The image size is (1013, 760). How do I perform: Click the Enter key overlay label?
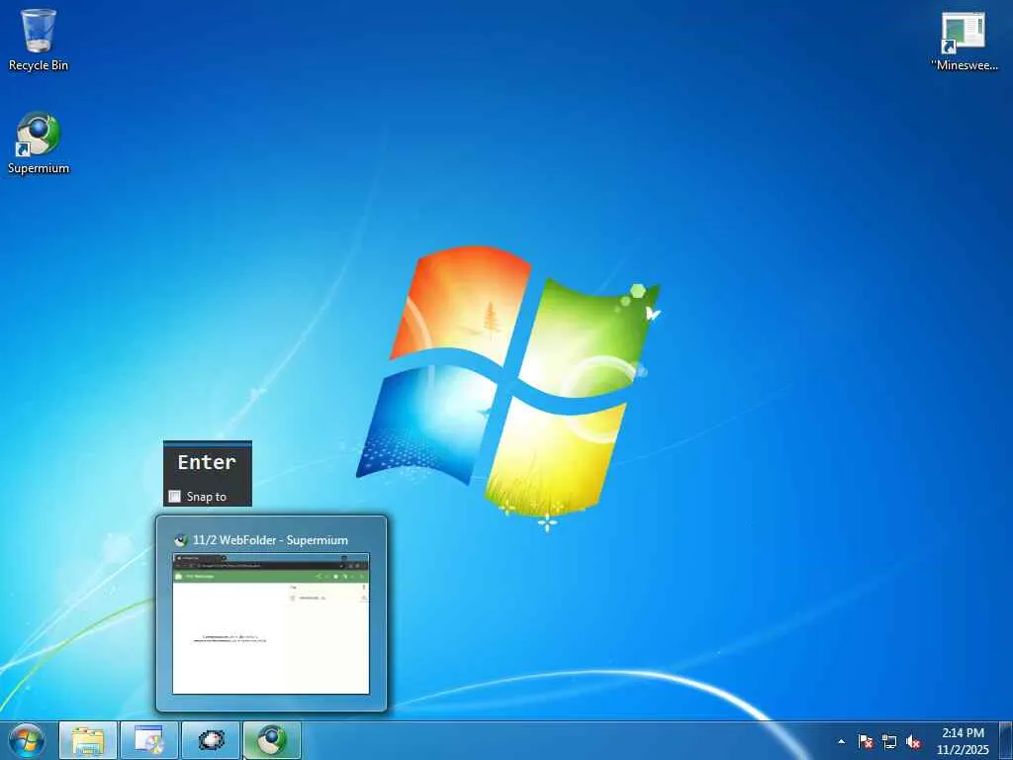coord(207,462)
